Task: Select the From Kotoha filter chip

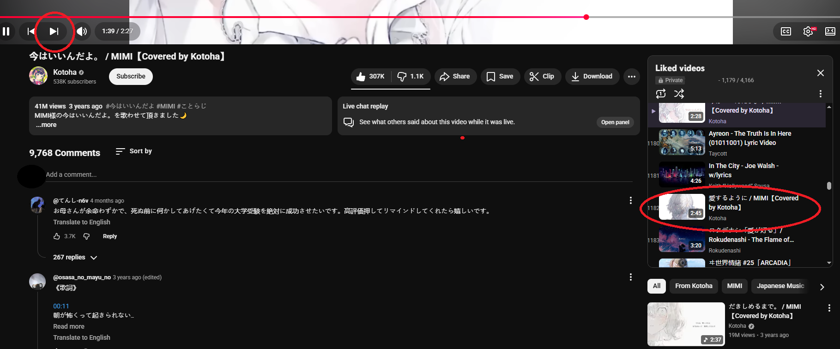Action: tap(694, 286)
